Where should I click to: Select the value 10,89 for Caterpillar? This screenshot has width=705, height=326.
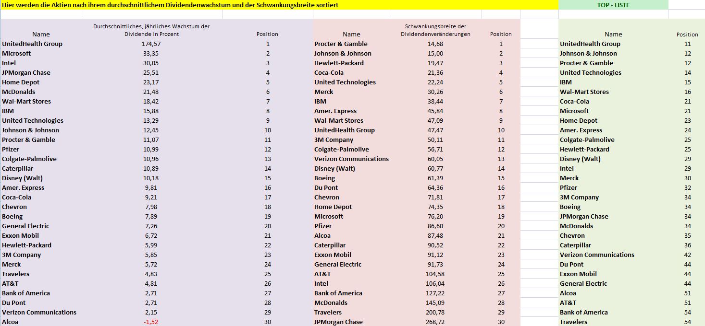click(151, 168)
